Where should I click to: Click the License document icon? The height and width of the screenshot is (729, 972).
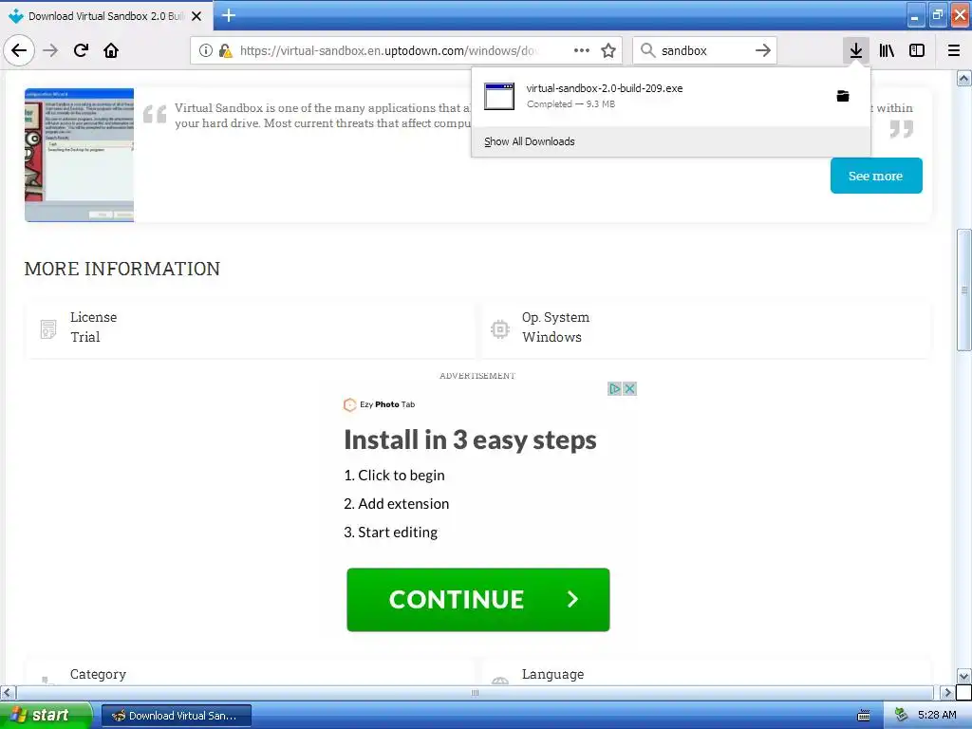(x=48, y=329)
